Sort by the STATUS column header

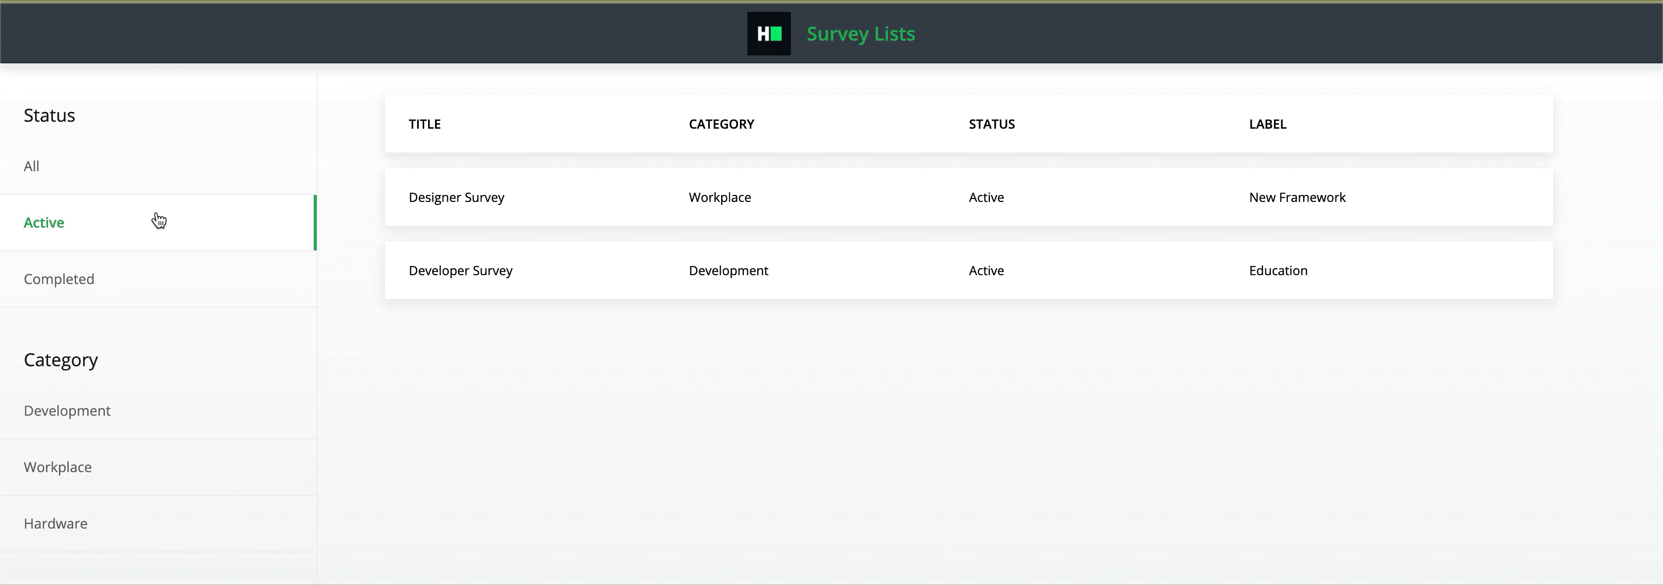click(991, 124)
